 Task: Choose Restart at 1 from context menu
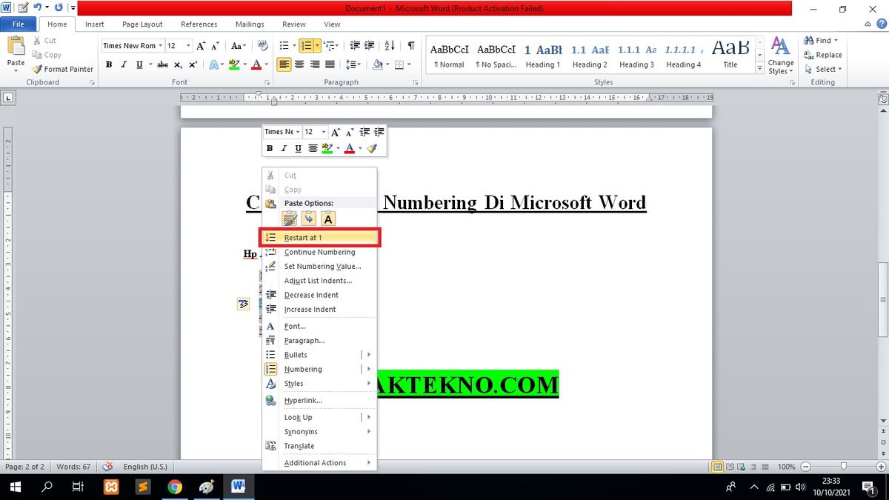tap(320, 238)
